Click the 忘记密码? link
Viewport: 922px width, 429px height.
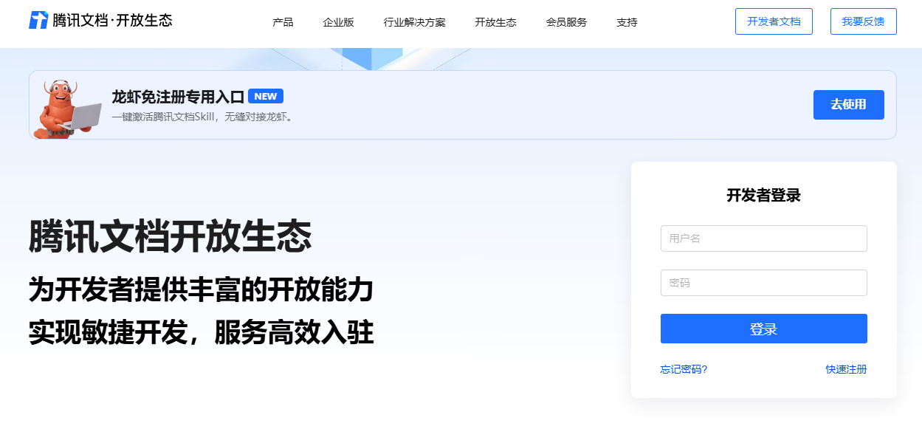(x=684, y=369)
